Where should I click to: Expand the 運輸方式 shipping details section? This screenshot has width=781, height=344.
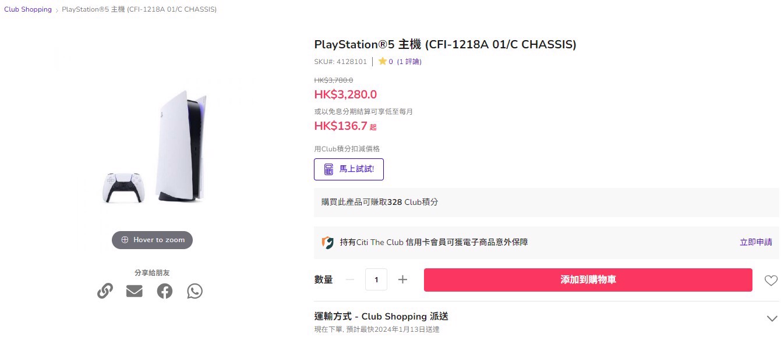(x=380, y=316)
